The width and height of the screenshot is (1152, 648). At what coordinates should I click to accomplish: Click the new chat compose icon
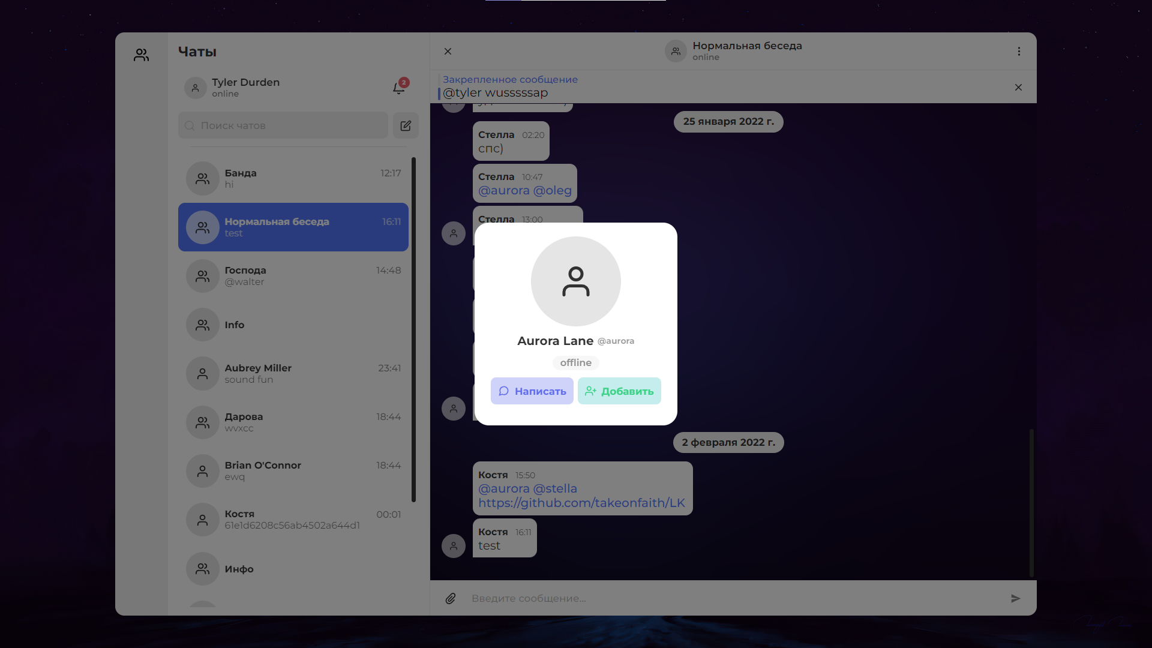[406, 125]
